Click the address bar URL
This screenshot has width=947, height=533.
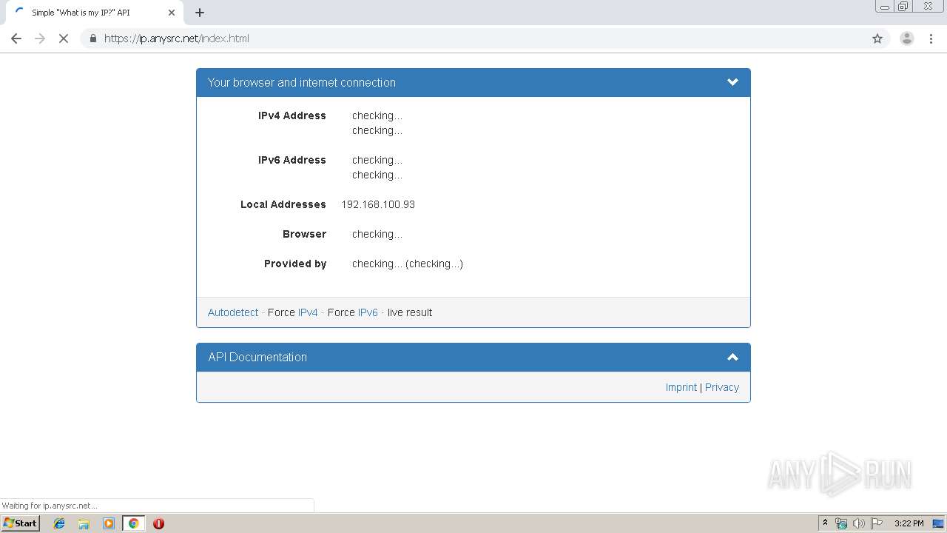click(x=176, y=38)
